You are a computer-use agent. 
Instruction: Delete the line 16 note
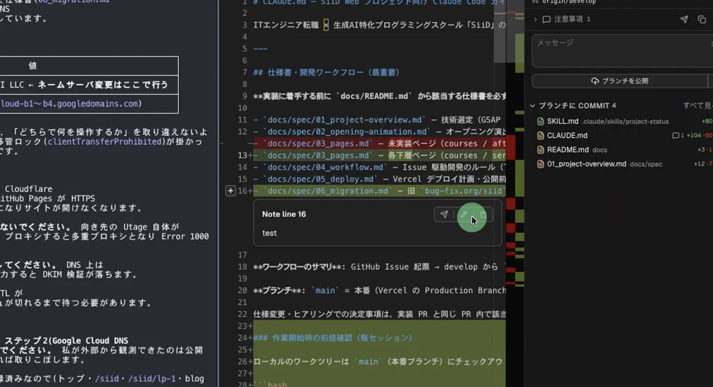pyautogui.click(x=483, y=214)
